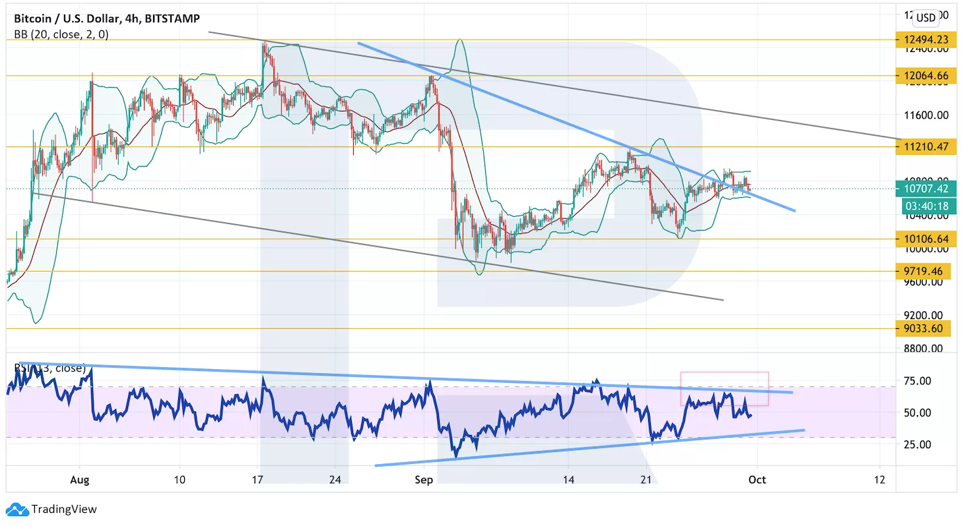Select the 10106.64 support level label
This screenshot has height=526, width=963.
(922, 239)
